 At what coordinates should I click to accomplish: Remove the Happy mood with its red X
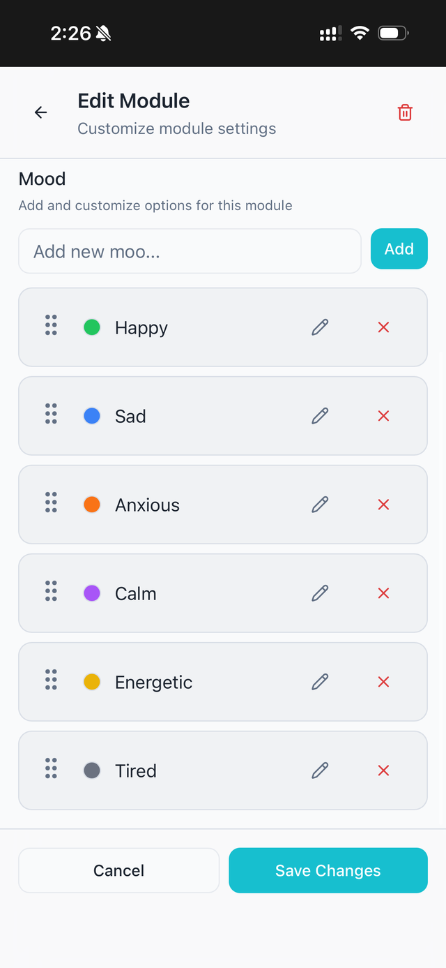(383, 327)
